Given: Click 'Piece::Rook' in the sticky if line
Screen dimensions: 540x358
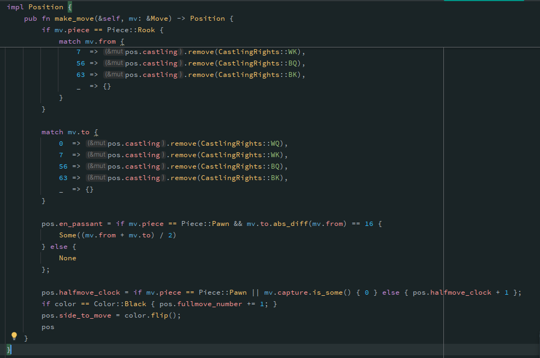Looking at the screenshot, I should click(x=131, y=30).
